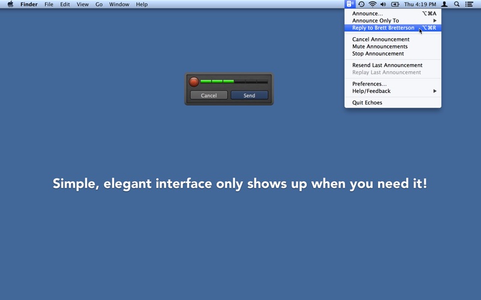Click the Echoes menu bar icon
The image size is (481, 300).
(x=349, y=4)
